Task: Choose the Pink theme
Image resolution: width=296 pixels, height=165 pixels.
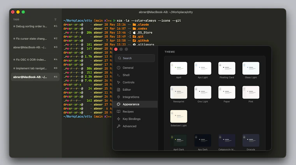Action: coord(251,92)
